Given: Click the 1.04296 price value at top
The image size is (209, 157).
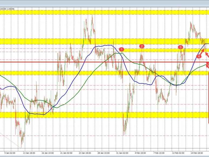Looking at the screenshot, I should 11,9.
